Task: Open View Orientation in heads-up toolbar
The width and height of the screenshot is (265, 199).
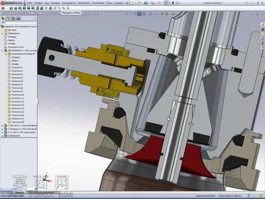Action: pos(145,14)
